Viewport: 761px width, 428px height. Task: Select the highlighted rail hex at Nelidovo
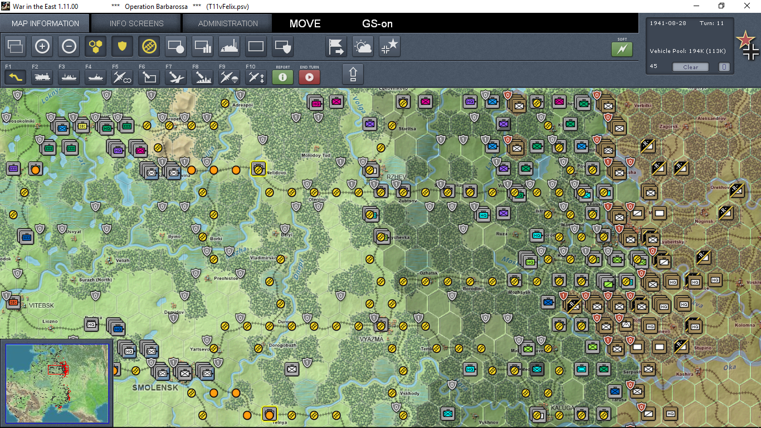click(258, 169)
